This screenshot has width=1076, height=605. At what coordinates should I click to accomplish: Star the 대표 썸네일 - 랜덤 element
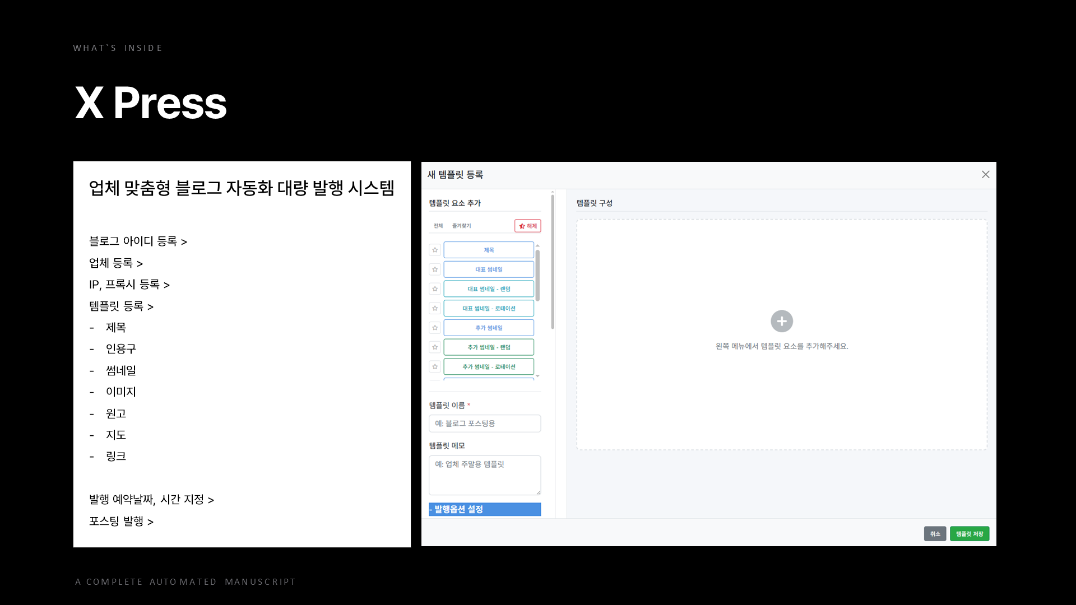click(435, 289)
